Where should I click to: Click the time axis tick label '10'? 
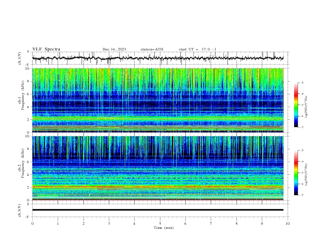(288, 224)
